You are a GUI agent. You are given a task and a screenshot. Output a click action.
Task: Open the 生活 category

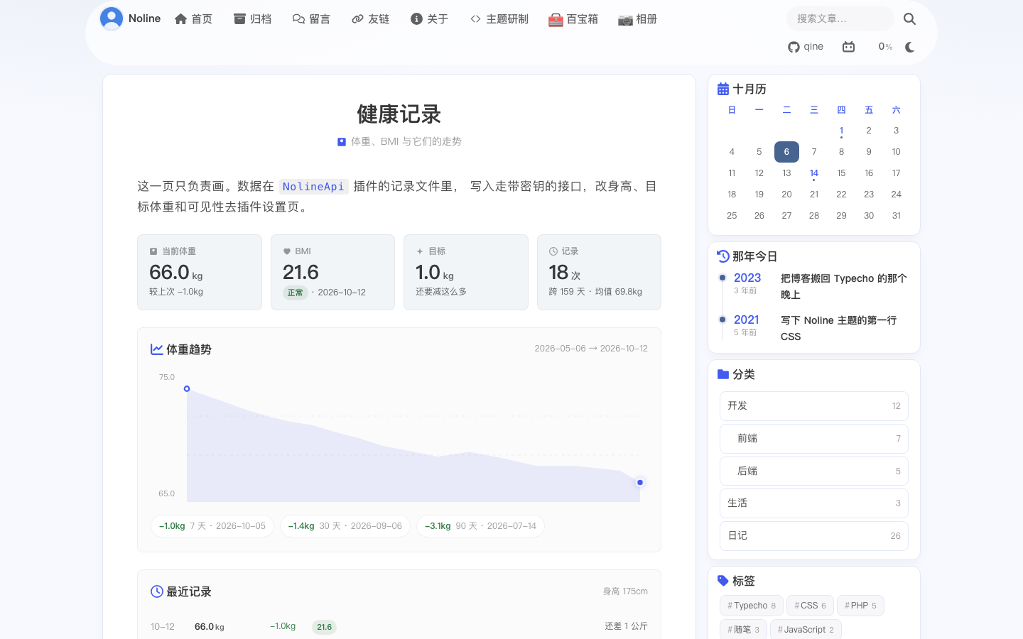pyautogui.click(x=814, y=503)
